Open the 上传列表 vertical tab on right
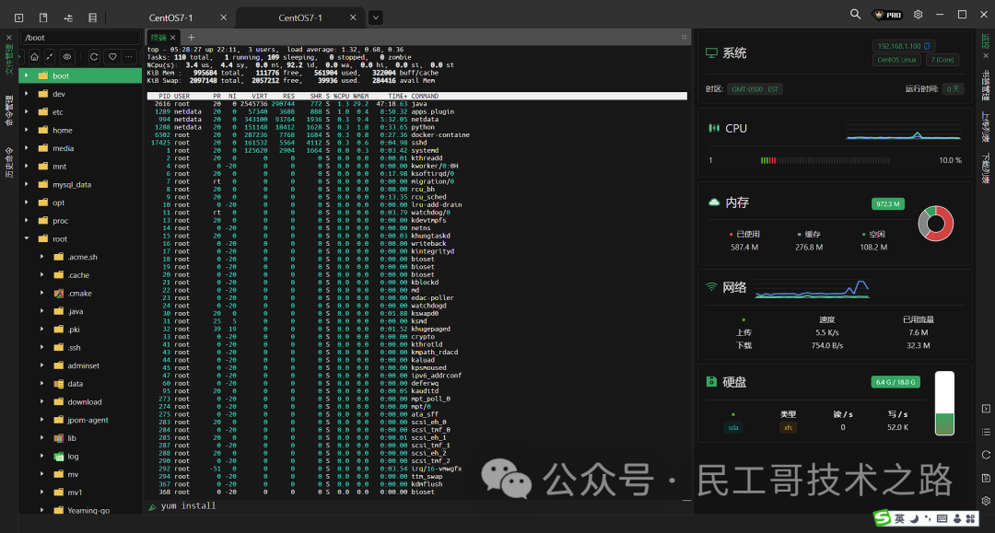The width and height of the screenshot is (995, 533). tap(986, 127)
